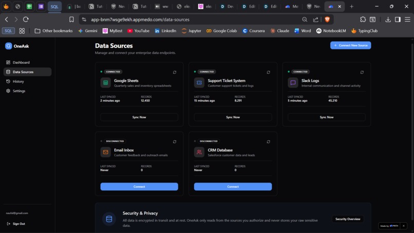414x233 pixels.
Task: Open the browser extensions puzzle icon
Action: [363, 20]
